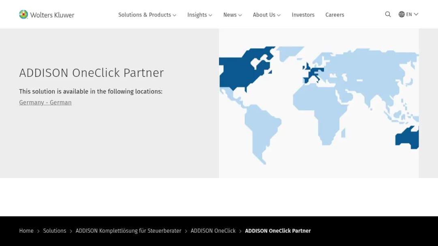Go to Home in the breadcrumb
The image size is (438, 246).
click(26, 231)
